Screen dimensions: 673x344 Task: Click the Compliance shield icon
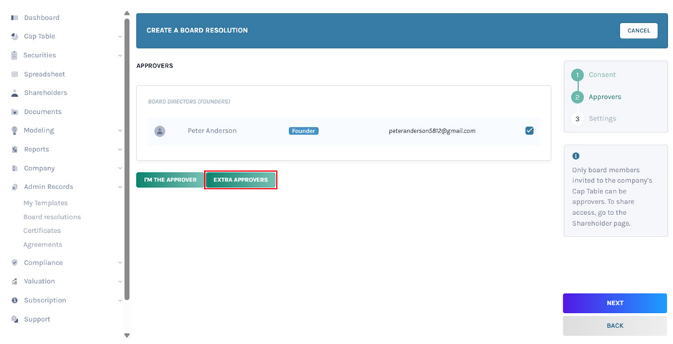(14, 263)
